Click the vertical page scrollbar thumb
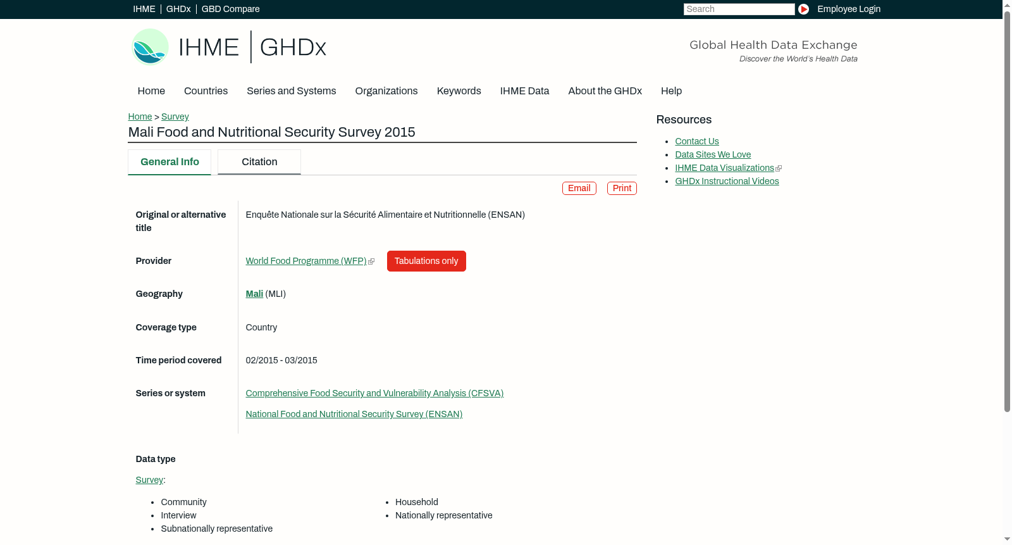Screen dimensions: 1012x545 (1007, 211)
